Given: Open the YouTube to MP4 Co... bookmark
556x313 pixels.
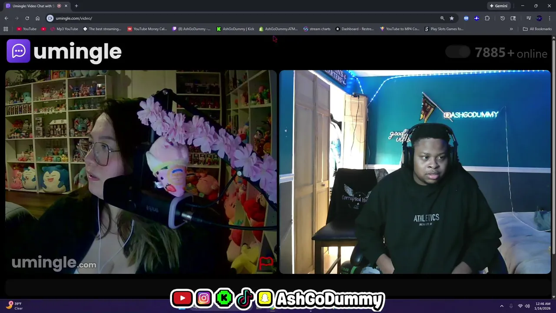Looking at the screenshot, I should 399,29.
